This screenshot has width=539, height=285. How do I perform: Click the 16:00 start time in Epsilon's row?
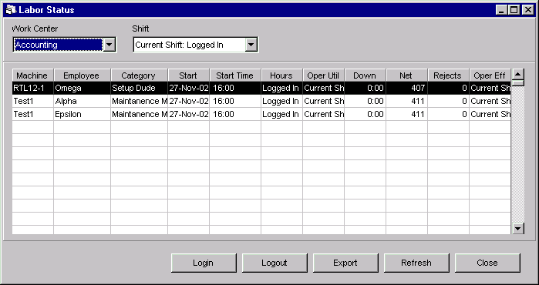pyautogui.click(x=235, y=114)
